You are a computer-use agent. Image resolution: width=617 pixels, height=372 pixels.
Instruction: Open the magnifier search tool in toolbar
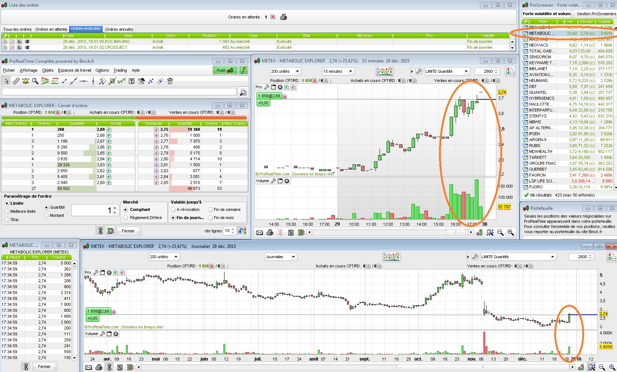pyautogui.click(x=35, y=81)
